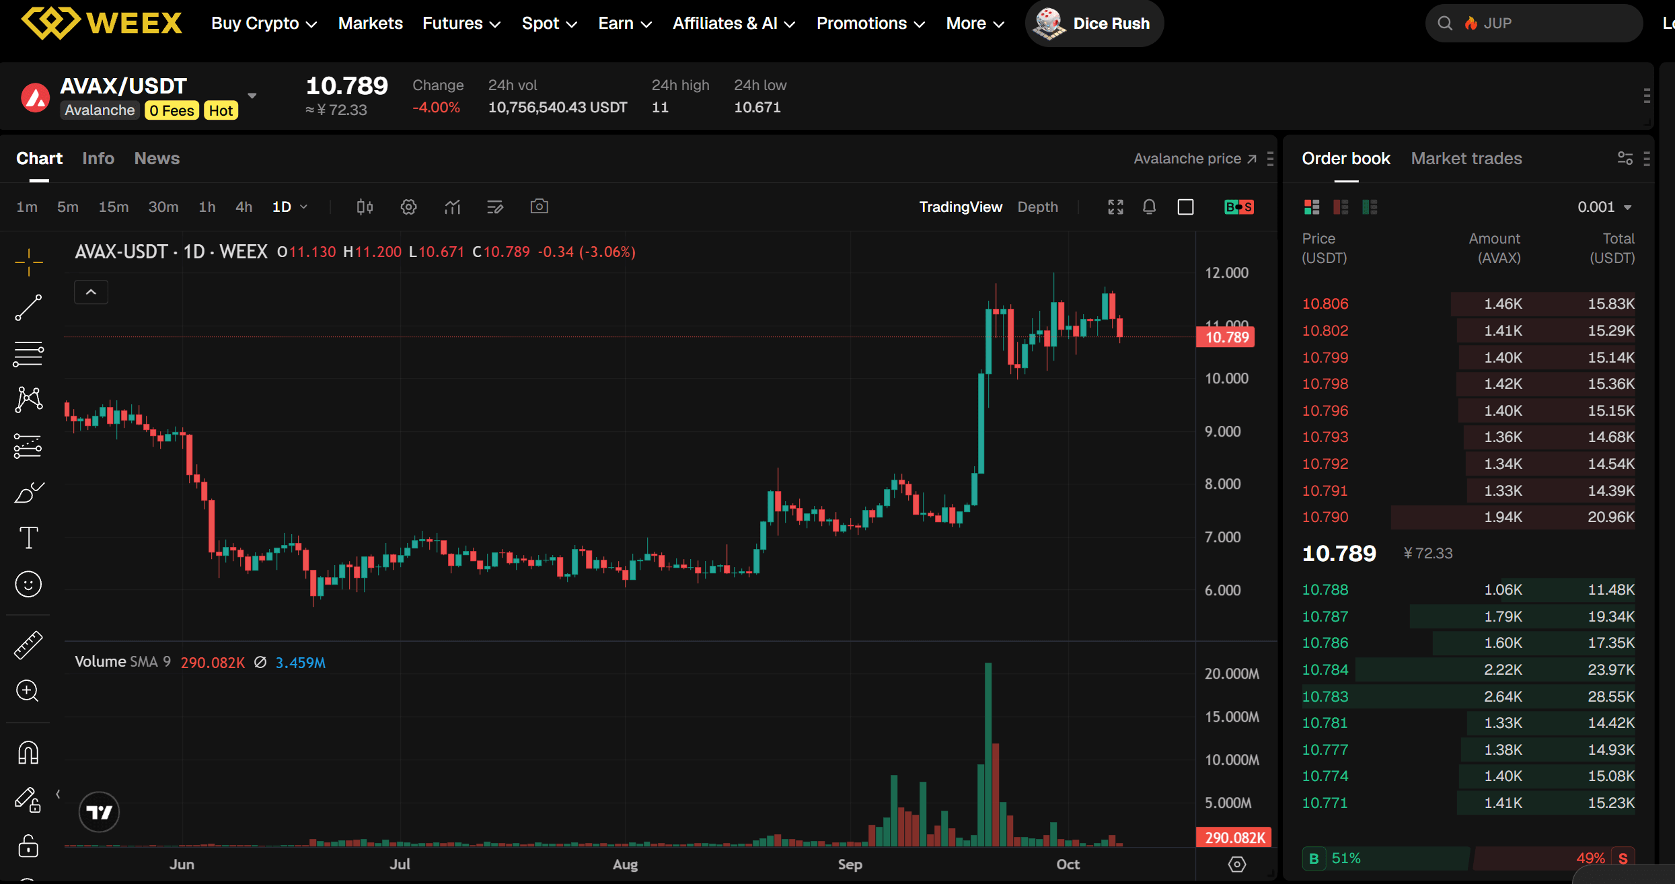Open the emoji icons tool
This screenshot has width=1675, height=884.
tap(28, 585)
